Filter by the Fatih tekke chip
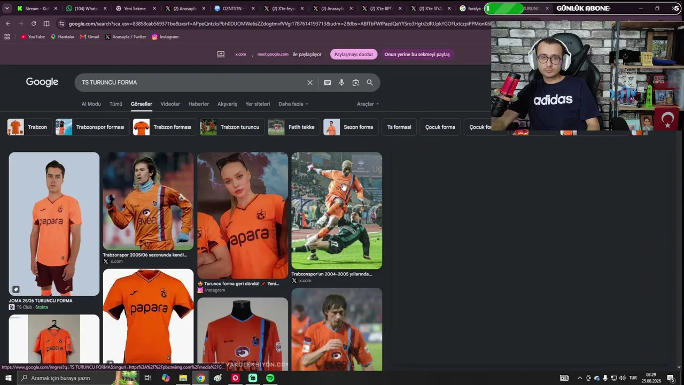 point(294,127)
